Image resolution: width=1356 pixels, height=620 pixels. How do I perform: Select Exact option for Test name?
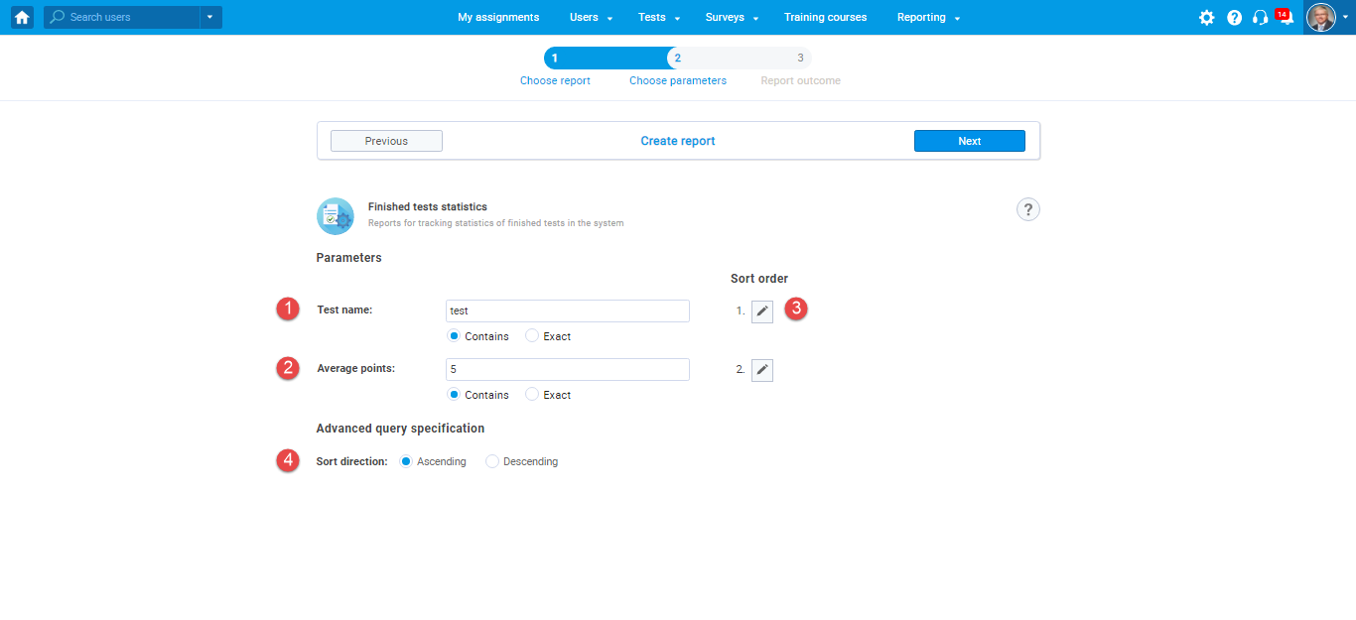pyautogui.click(x=532, y=336)
